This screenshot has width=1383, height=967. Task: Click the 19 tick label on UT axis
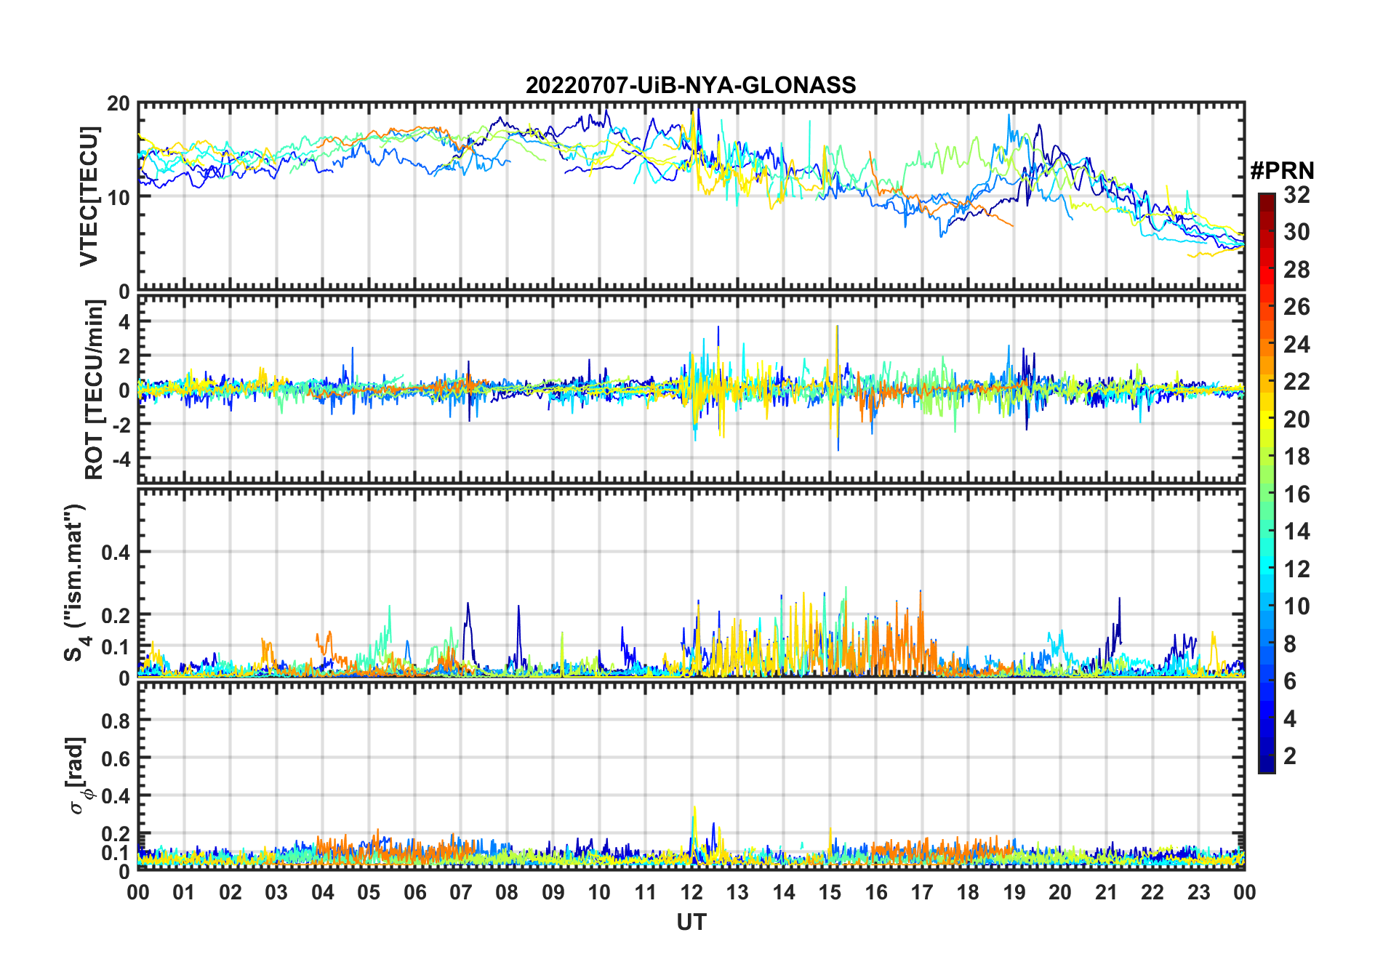(x=1014, y=893)
